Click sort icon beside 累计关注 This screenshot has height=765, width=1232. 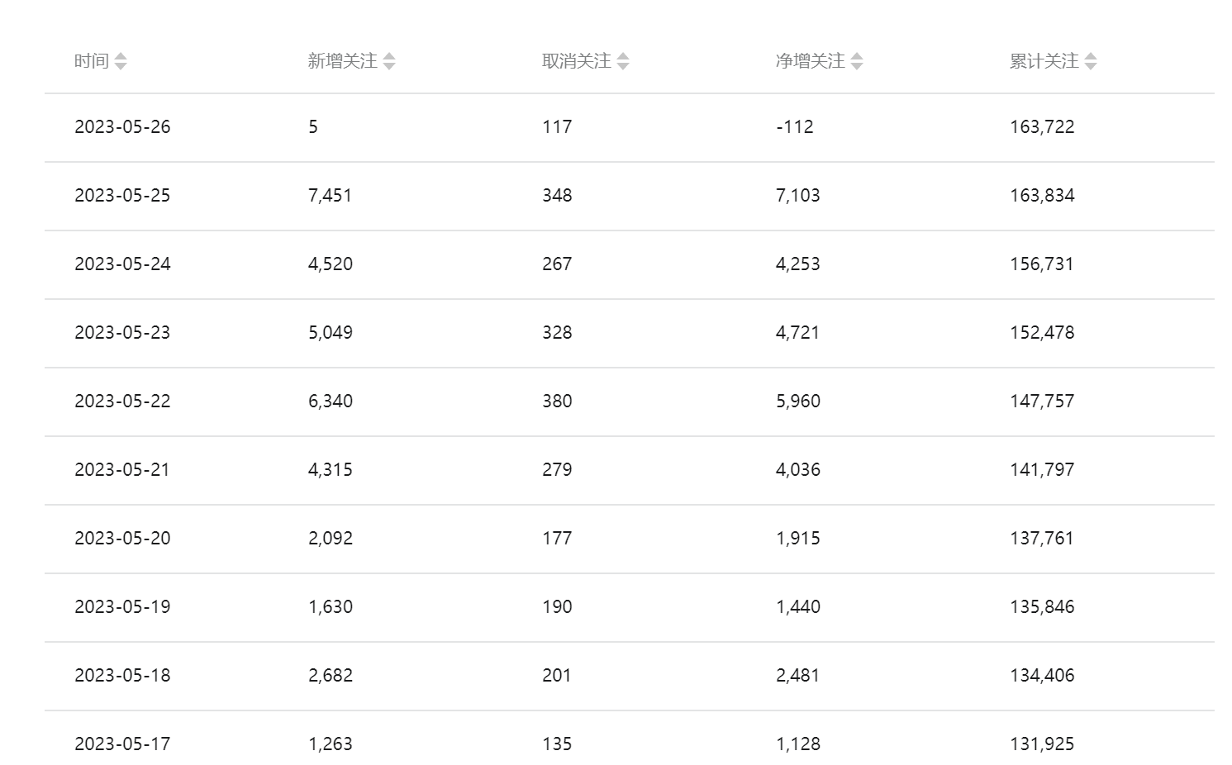coord(1091,61)
